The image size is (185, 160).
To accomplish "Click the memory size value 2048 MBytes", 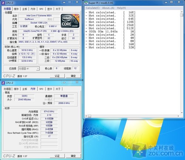I will point(24,99).
